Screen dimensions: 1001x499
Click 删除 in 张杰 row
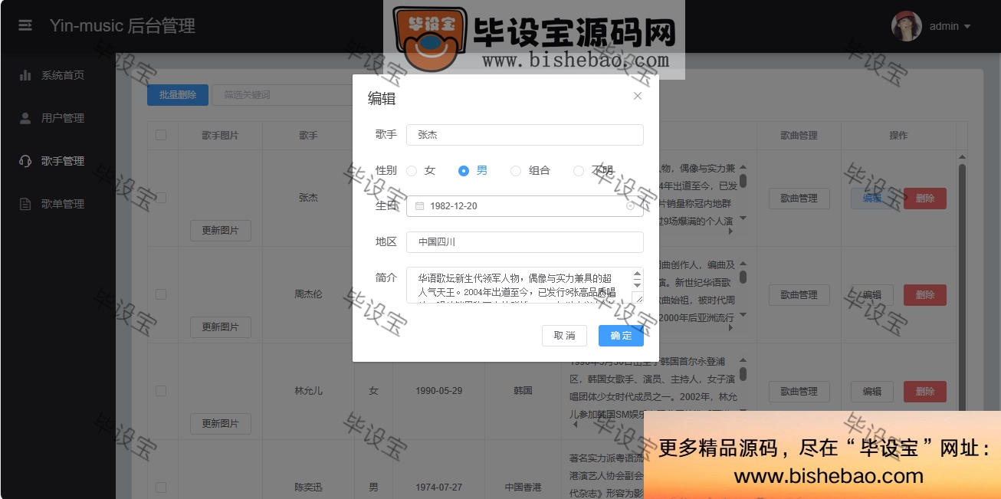(925, 198)
